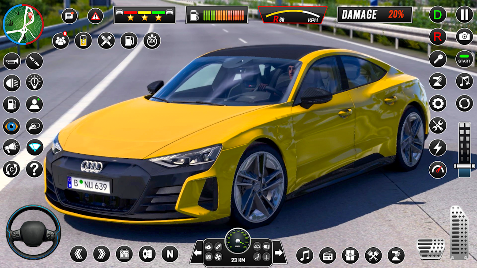Tap the fuel pump icon in the left column
Screen dimensions: 477x268
(x=12, y=104)
